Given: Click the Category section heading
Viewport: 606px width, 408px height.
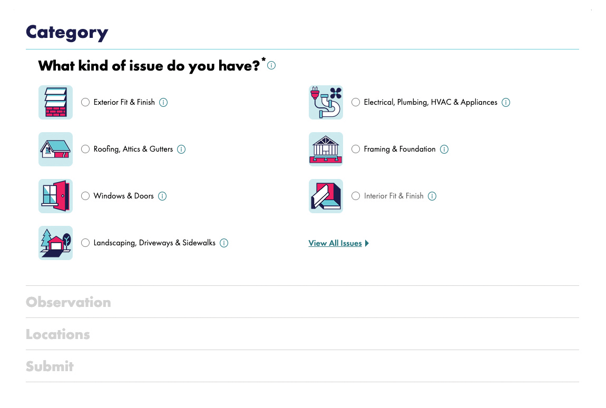Looking at the screenshot, I should tap(67, 33).
